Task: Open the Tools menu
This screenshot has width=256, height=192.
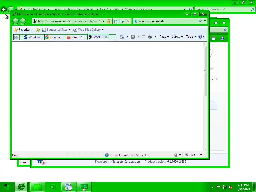Action: pyautogui.click(x=191, y=37)
